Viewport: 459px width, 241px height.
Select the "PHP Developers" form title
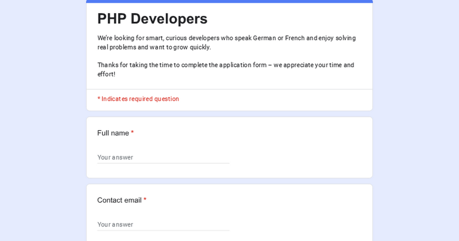pos(152,19)
